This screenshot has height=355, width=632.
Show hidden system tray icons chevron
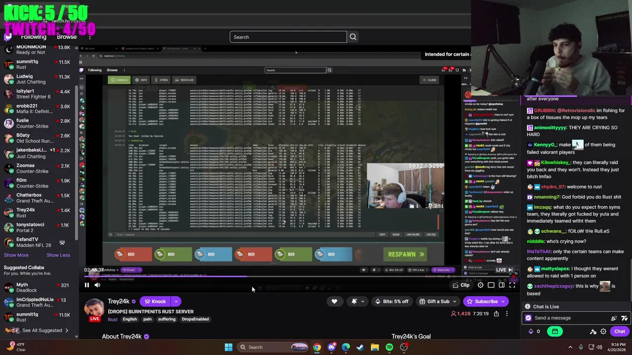coord(570,347)
